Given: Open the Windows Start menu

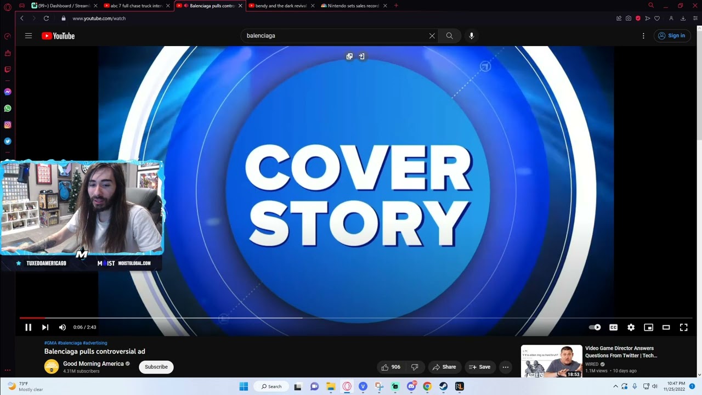Looking at the screenshot, I should pos(244,386).
